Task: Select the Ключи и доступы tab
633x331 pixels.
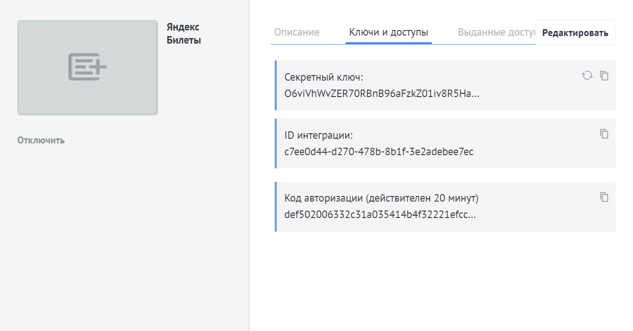Action: 388,32
